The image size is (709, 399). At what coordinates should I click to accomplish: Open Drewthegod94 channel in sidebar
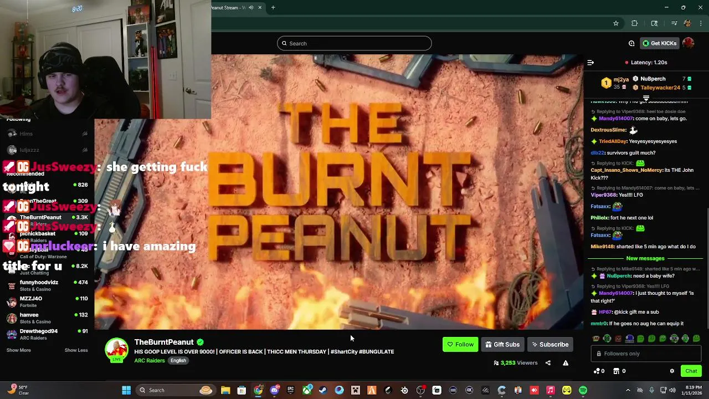point(47,334)
